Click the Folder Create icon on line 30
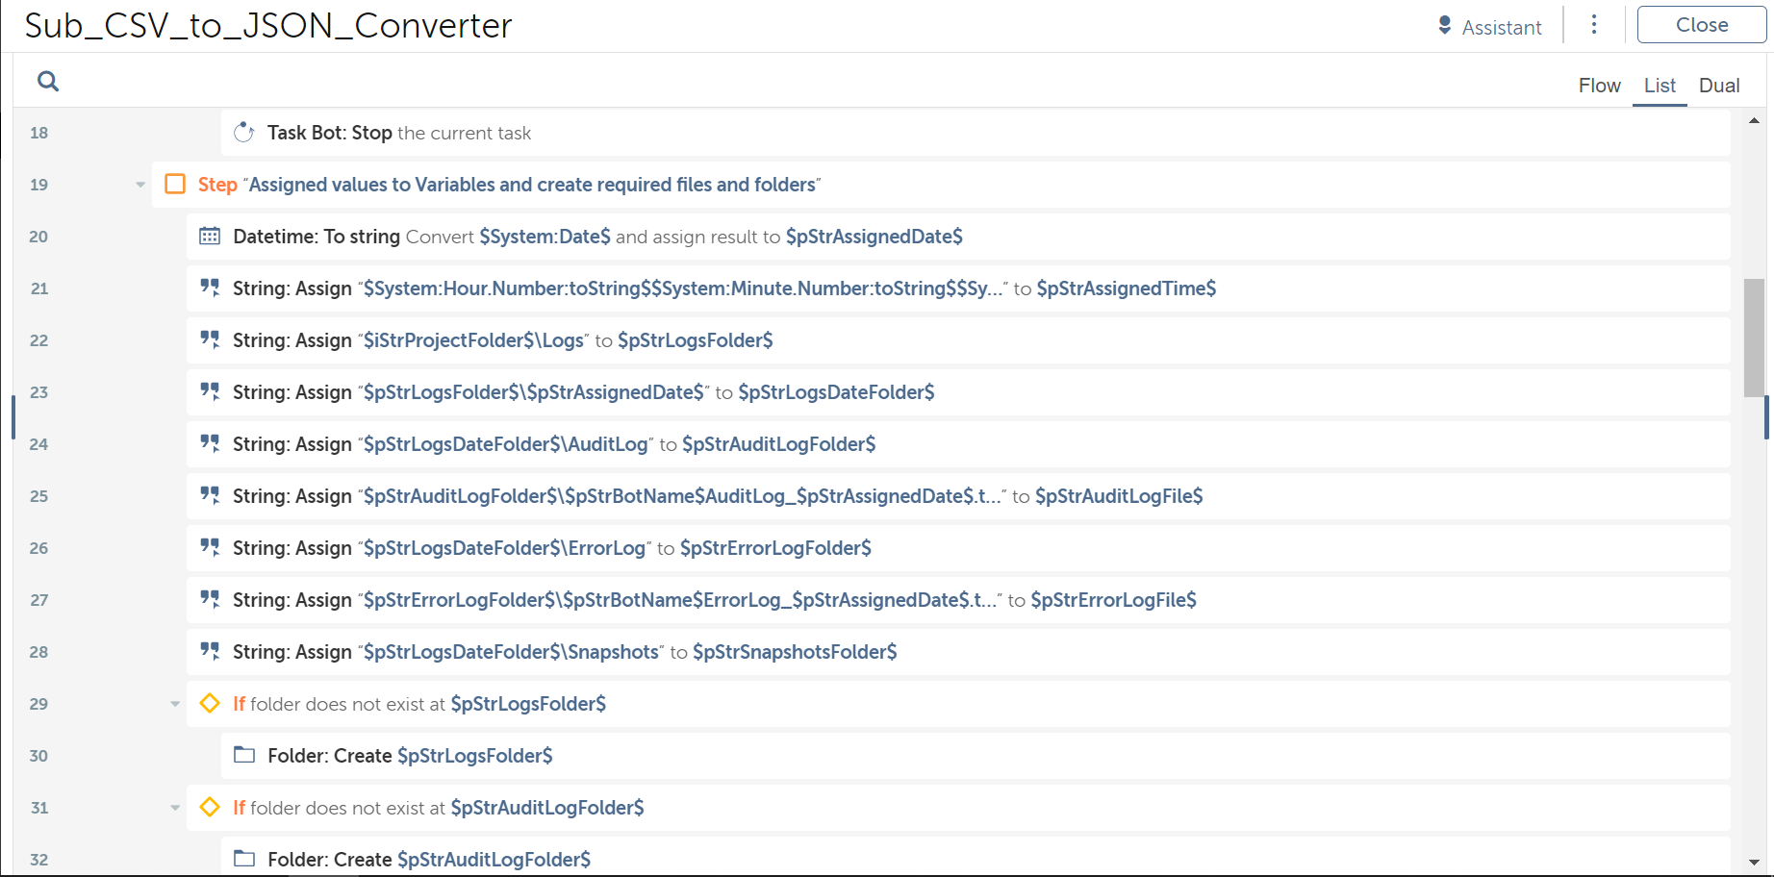1774x877 pixels. coord(244,756)
